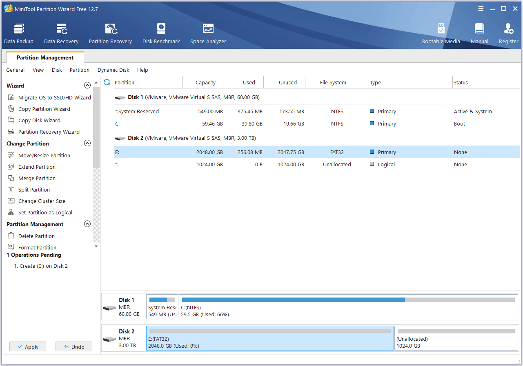Viewport: 523px width, 366px height.
Task: Collapse the Wizard section
Action: click(x=87, y=86)
